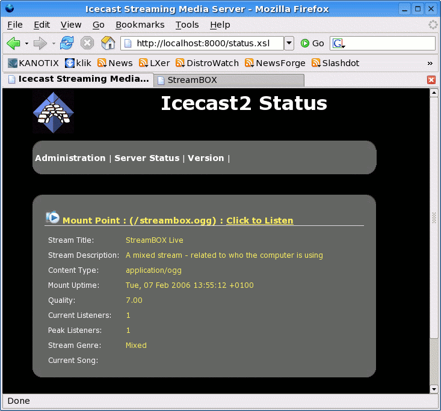This screenshot has width=441, height=411.
Task: Open the Server Status link
Action: point(147,158)
